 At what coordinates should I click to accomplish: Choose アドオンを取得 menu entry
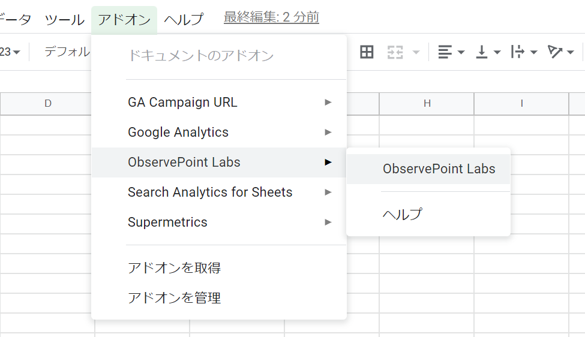click(219, 267)
